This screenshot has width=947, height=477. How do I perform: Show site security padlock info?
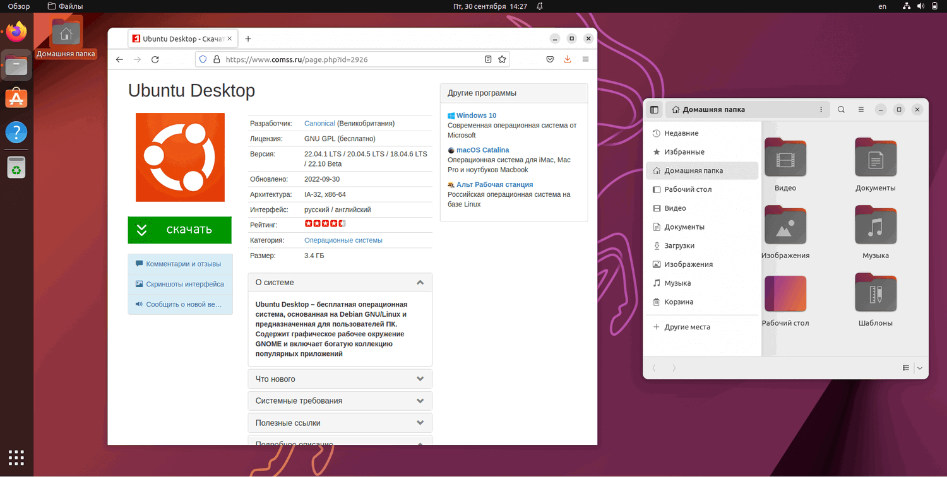pos(217,59)
